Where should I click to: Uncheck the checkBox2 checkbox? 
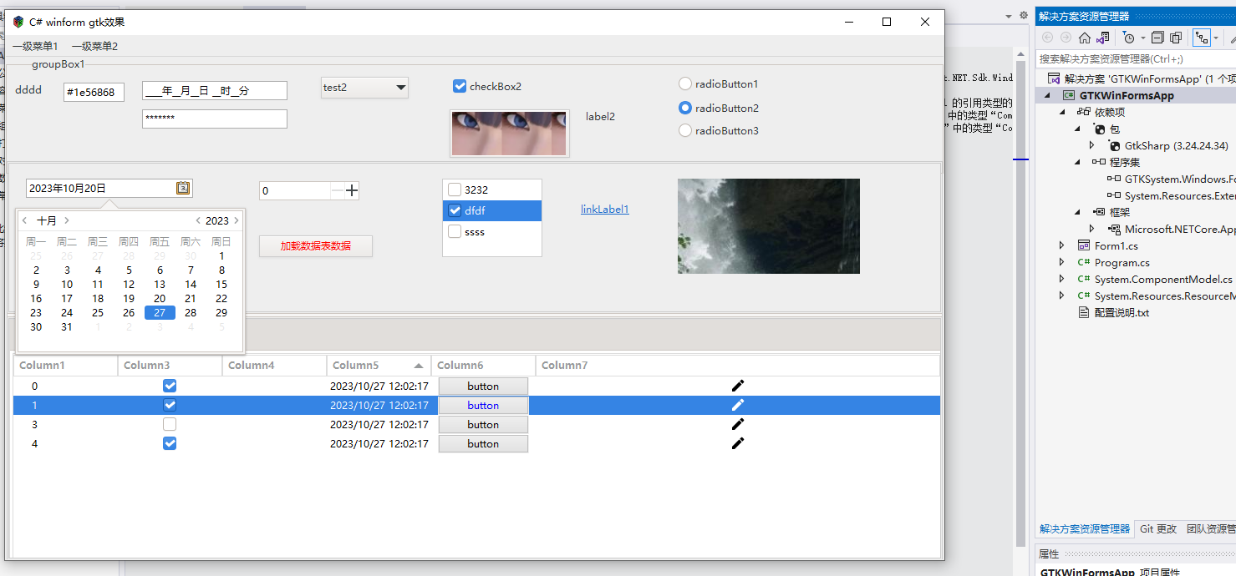459,86
